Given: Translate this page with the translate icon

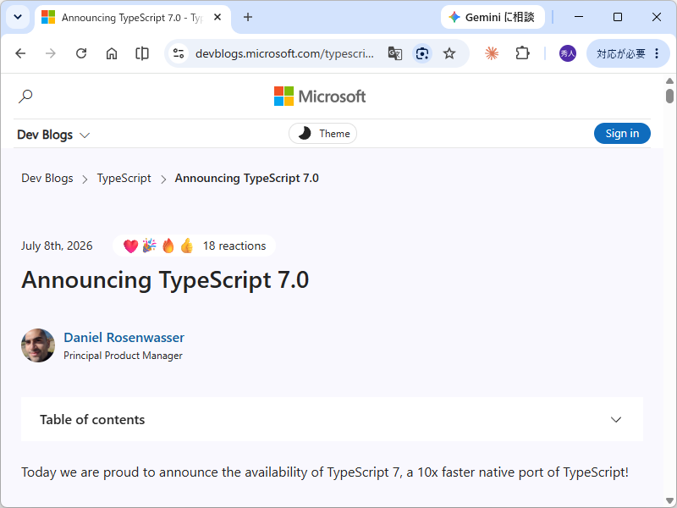Looking at the screenshot, I should (x=395, y=53).
